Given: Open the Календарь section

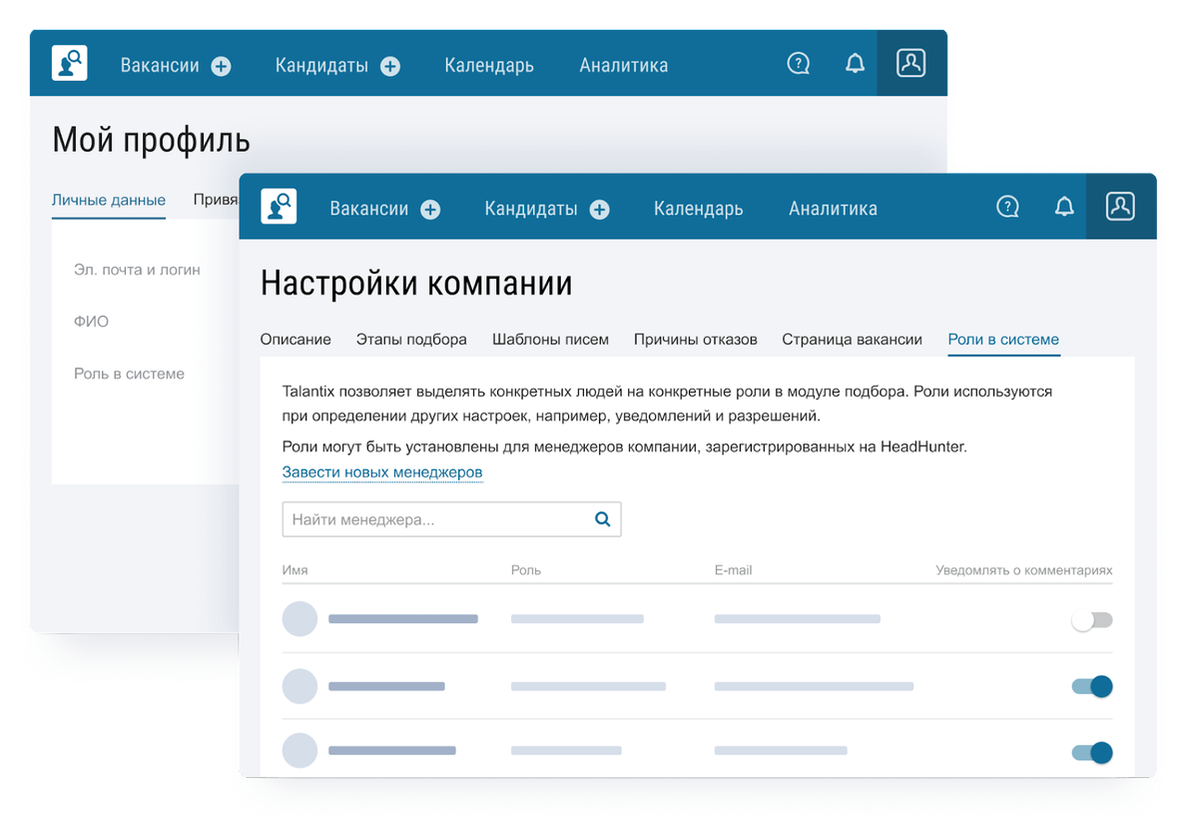Looking at the screenshot, I should coord(698,209).
